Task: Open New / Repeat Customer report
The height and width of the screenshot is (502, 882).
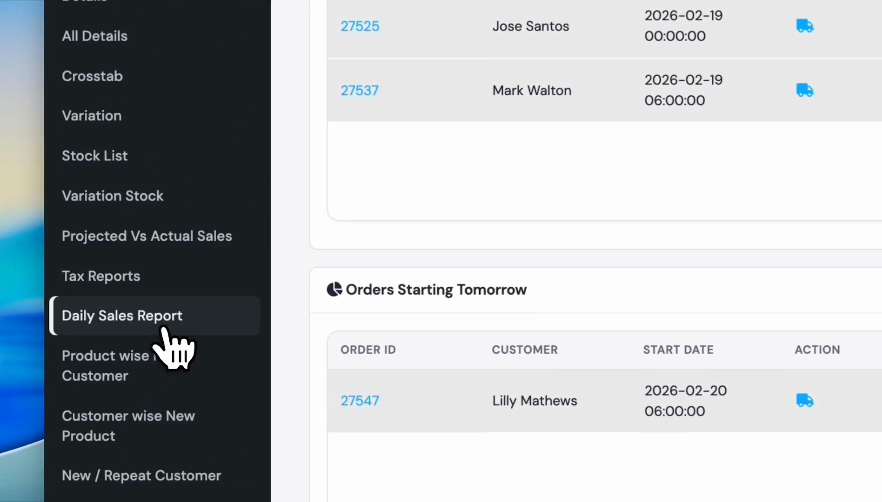Action: click(x=141, y=476)
